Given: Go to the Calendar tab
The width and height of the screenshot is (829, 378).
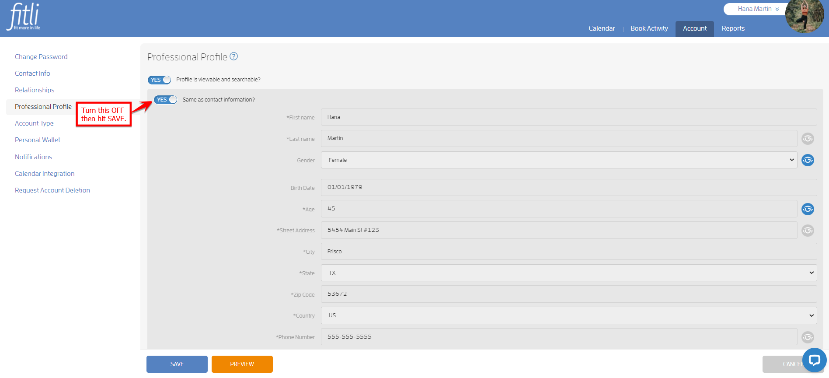Looking at the screenshot, I should 602,28.
